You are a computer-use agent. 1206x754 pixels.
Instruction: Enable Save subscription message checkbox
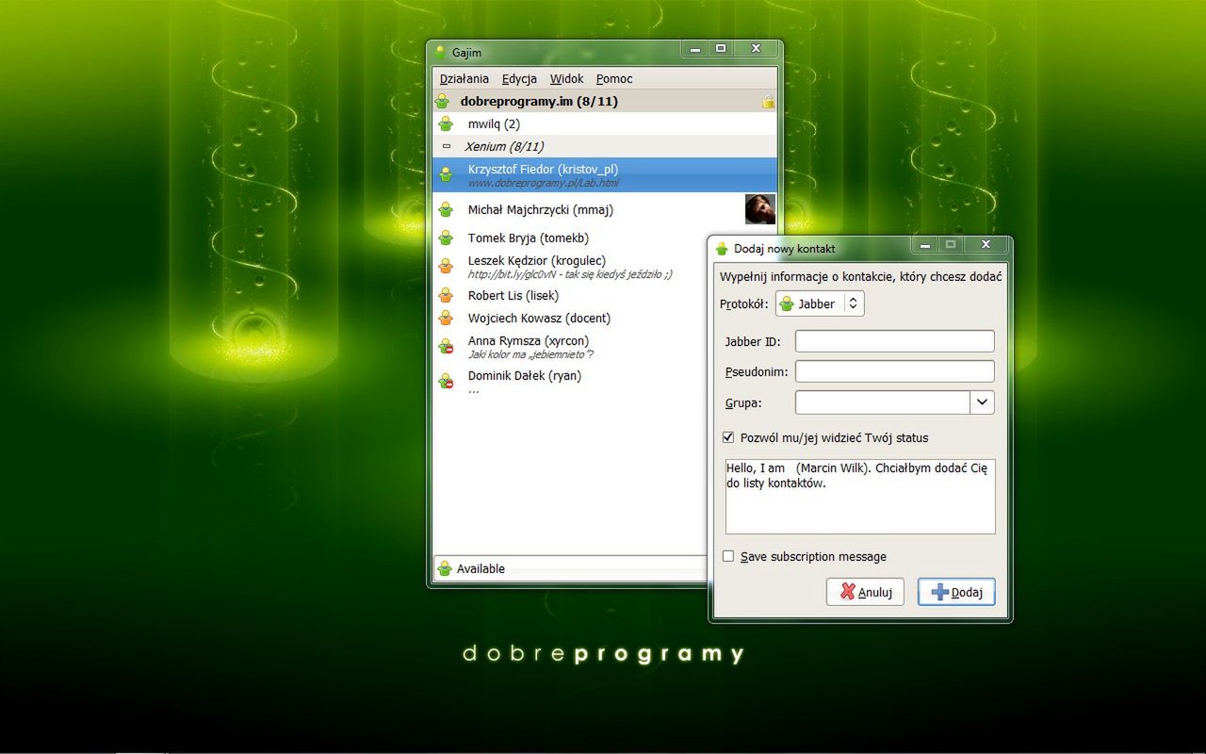click(727, 556)
